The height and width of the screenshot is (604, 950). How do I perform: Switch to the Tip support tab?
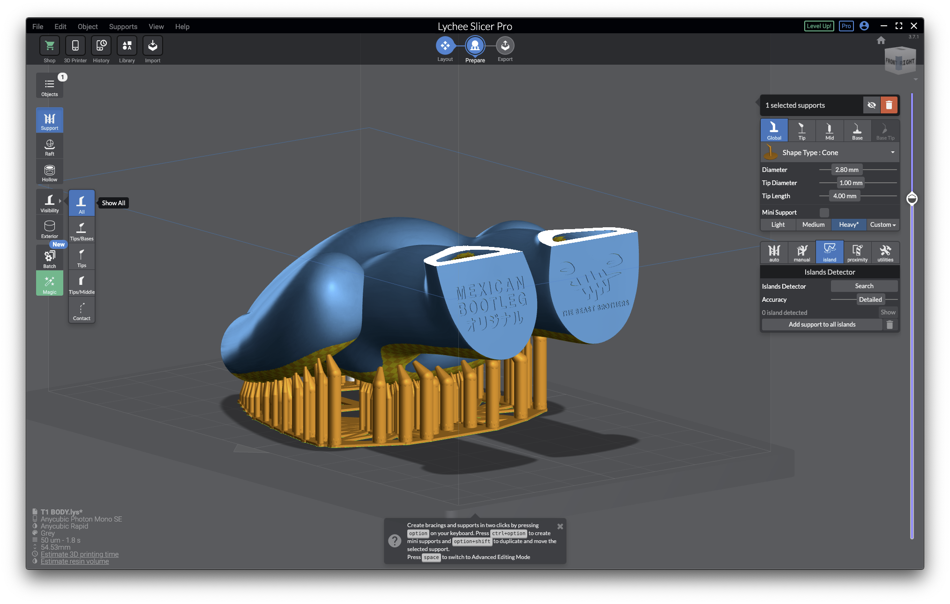coord(801,130)
